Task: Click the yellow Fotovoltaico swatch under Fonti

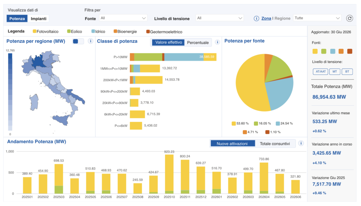Action: point(315,51)
